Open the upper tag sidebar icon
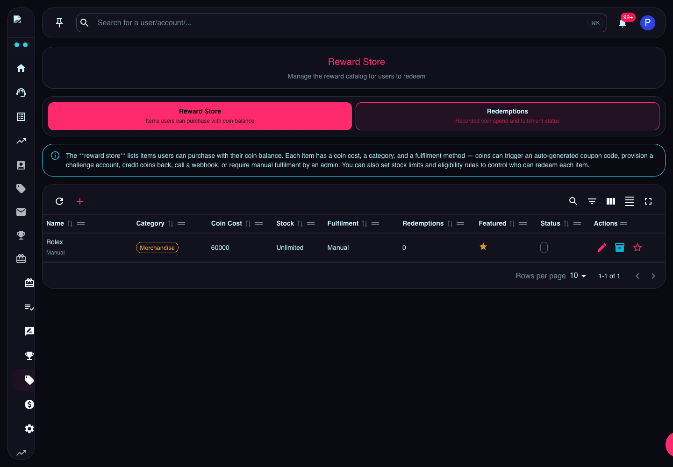 click(x=21, y=189)
